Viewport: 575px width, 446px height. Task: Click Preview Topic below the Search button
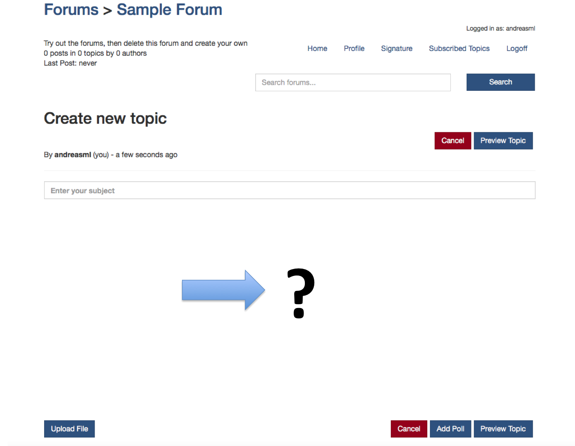503,141
